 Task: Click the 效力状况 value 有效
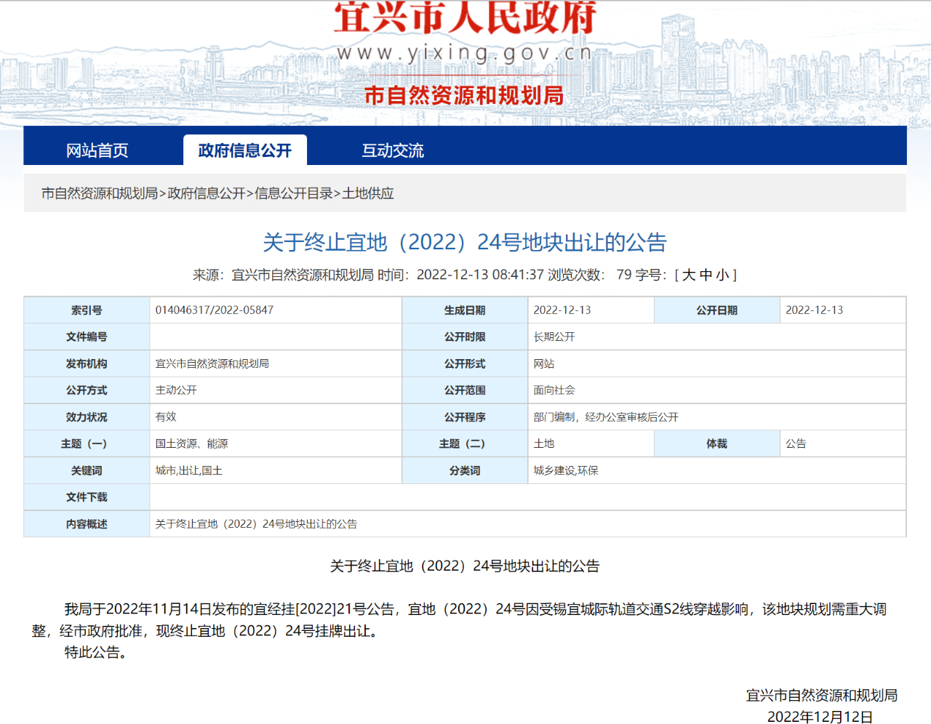point(166,417)
